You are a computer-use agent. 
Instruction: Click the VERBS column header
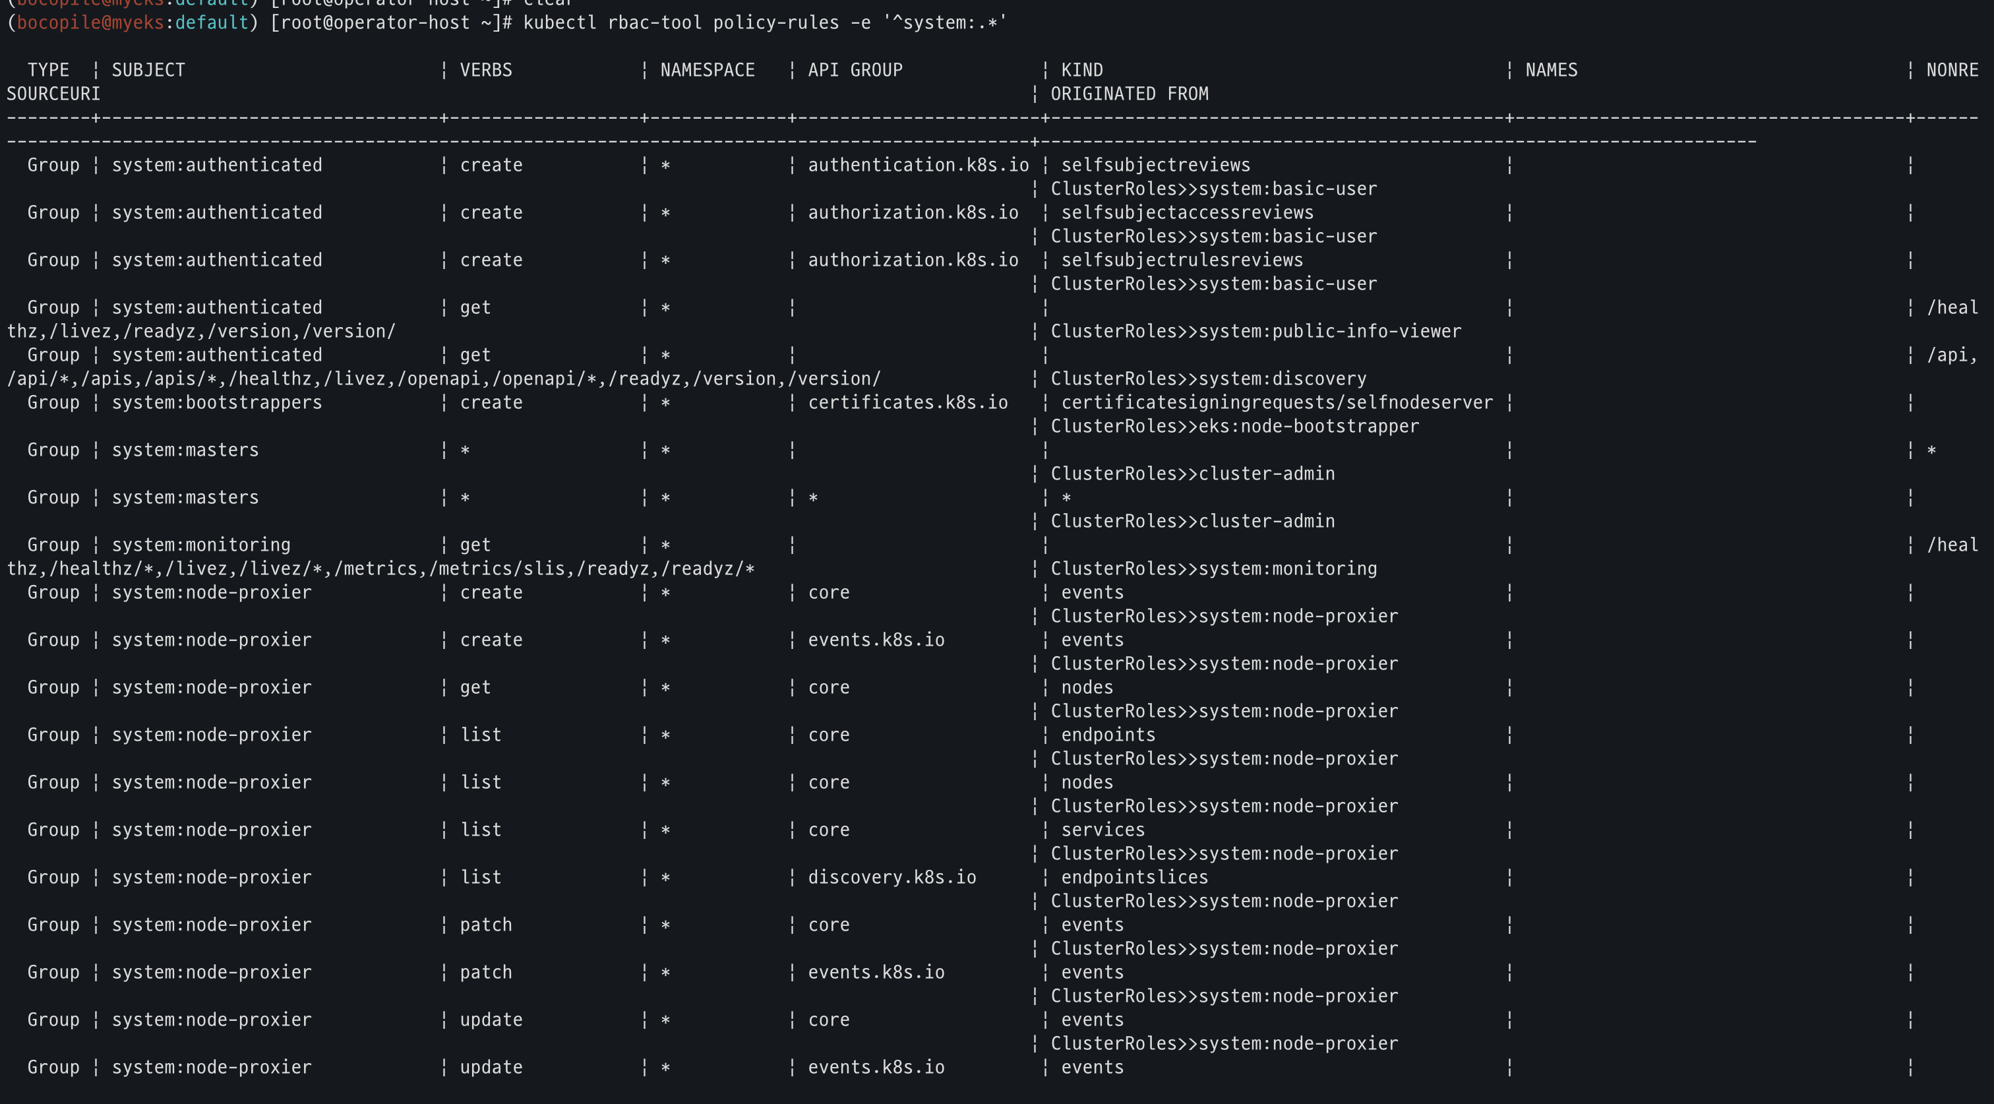486,71
